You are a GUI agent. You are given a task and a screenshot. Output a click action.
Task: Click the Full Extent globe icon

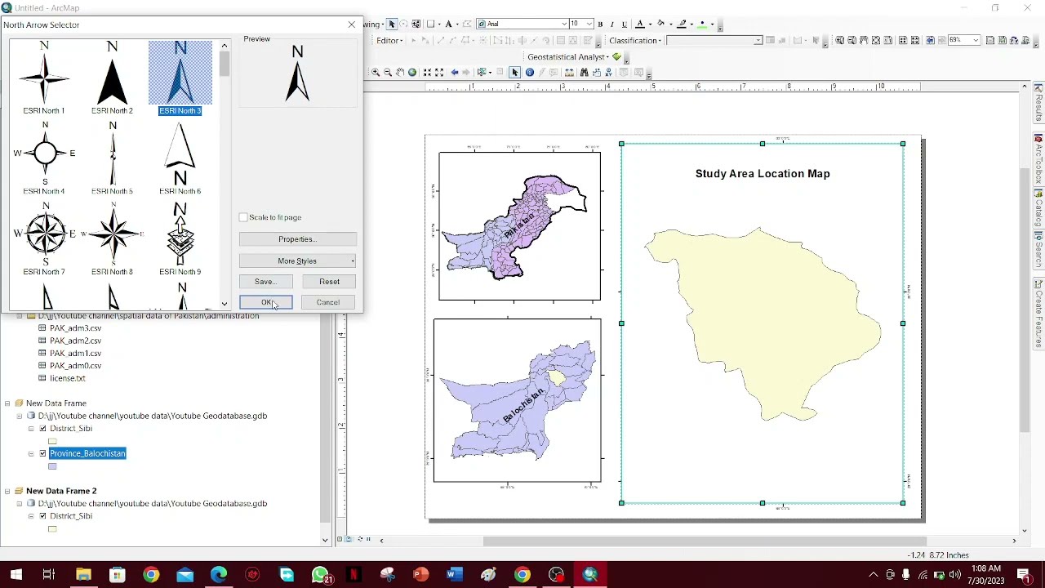[x=412, y=73]
